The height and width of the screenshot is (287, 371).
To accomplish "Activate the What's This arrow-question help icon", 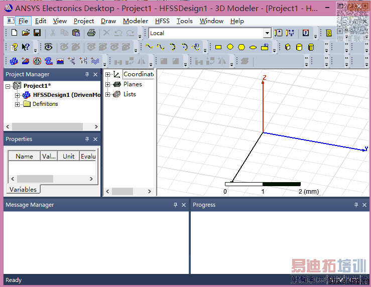I will coord(26,47).
